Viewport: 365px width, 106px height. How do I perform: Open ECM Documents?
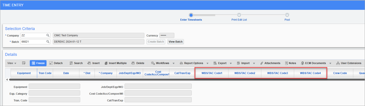313,63
